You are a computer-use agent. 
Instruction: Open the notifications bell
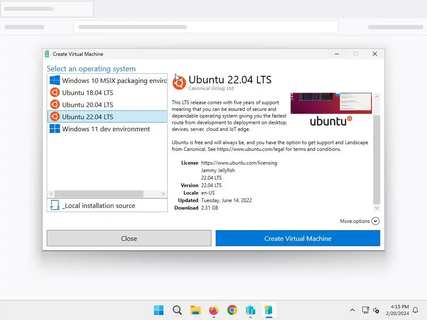point(415,310)
